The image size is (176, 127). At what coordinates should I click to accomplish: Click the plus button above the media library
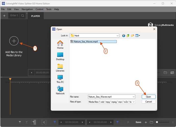pyautogui.click(x=4, y=16)
